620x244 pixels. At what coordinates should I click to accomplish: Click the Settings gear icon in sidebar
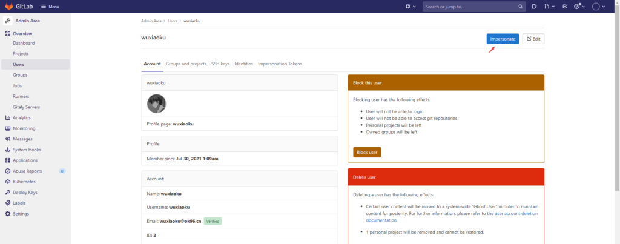pyautogui.click(x=7, y=214)
